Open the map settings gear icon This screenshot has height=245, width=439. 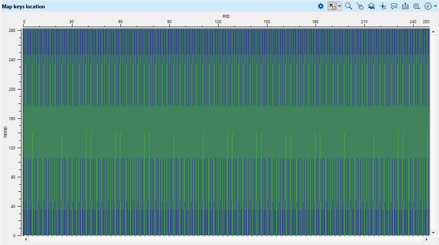click(x=321, y=6)
